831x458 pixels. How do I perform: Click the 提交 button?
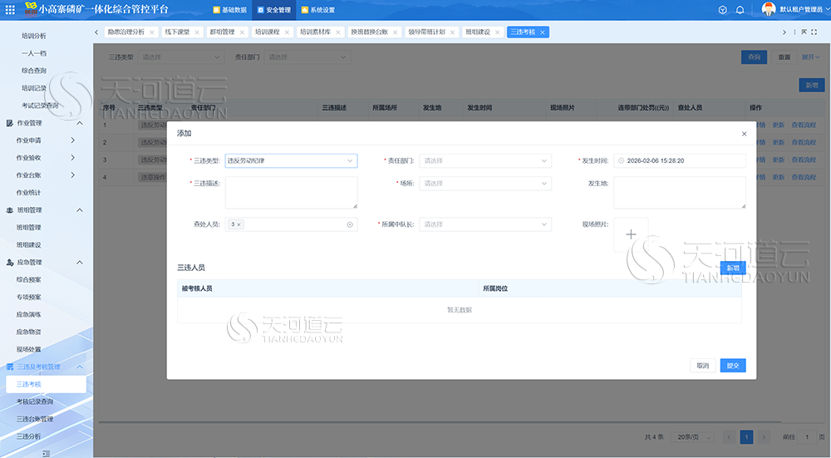[x=732, y=365]
